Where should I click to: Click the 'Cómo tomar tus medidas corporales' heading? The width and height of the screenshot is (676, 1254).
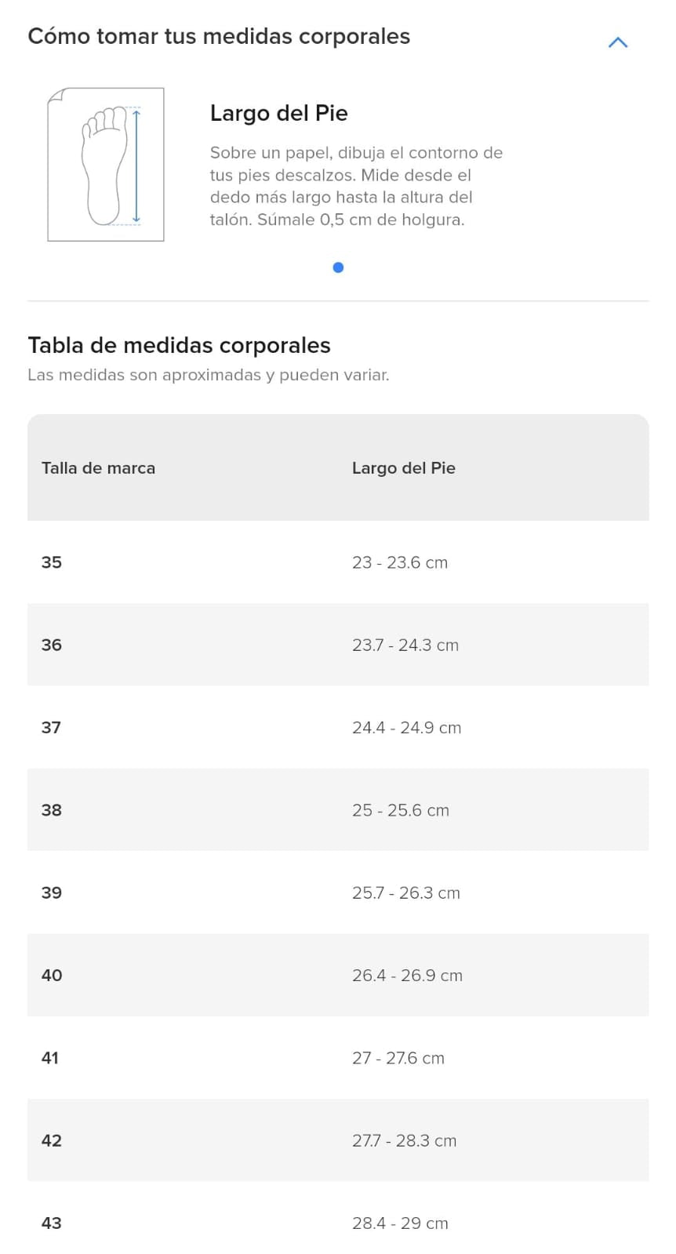(x=219, y=37)
